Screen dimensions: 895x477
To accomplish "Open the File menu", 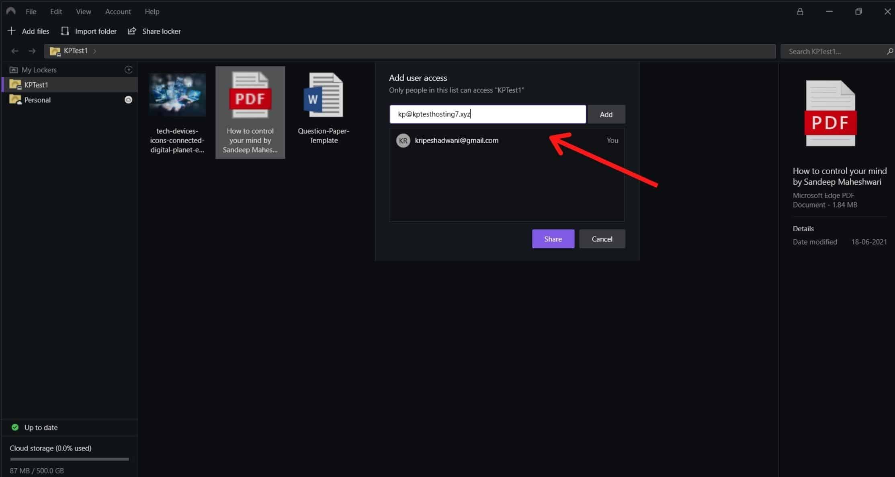I will [x=31, y=12].
